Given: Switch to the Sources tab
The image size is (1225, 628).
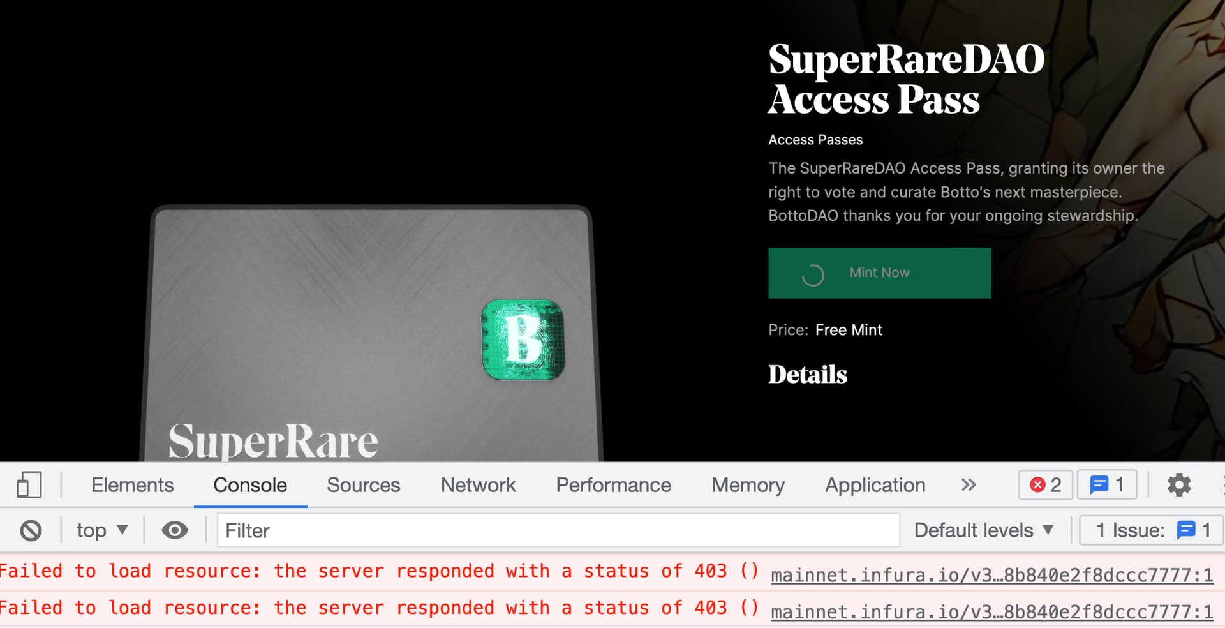Looking at the screenshot, I should (x=363, y=485).
